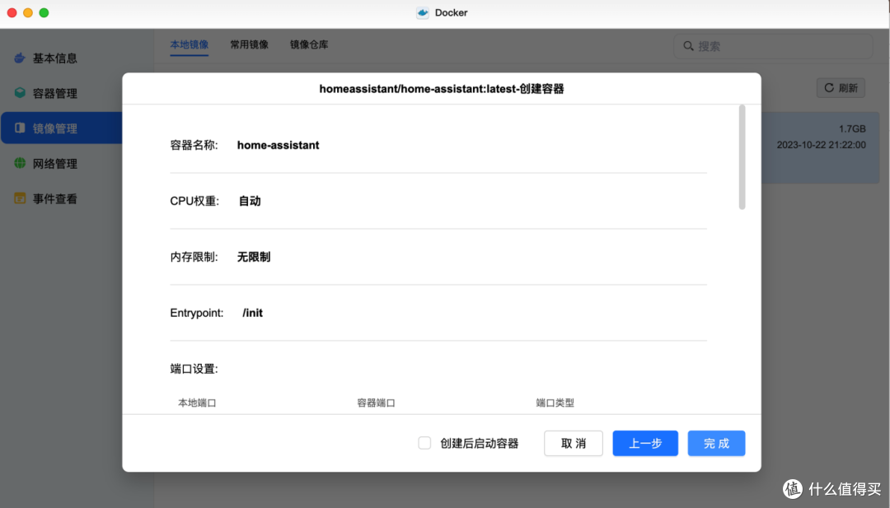The width and height of the screenshot is (890, 508).
Task: Click the 端口类型 column header
Action: click(x=555, y=403)
